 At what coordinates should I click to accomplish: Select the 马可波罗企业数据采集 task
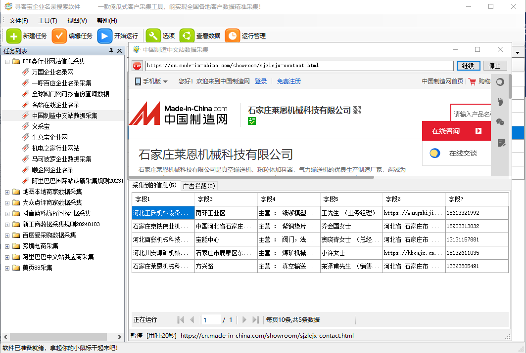coord(61,159)
